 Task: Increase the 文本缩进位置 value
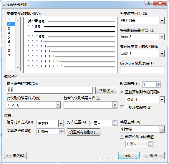[62, 130]
